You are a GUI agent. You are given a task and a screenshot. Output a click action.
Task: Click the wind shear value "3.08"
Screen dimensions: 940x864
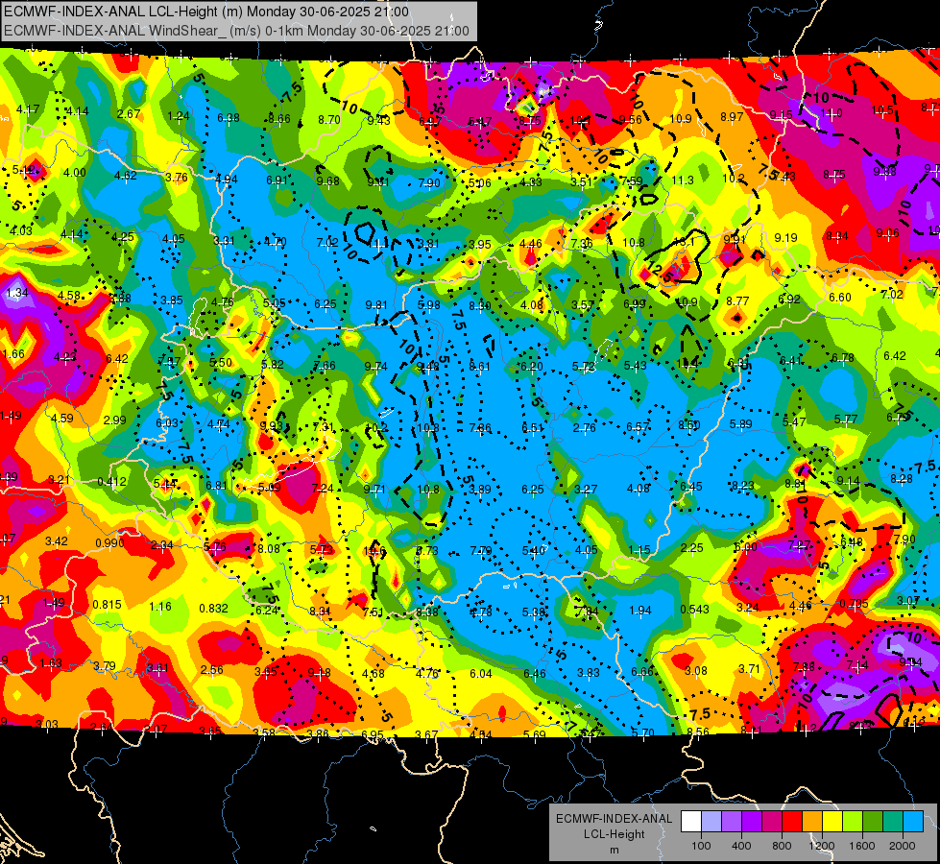696,670
